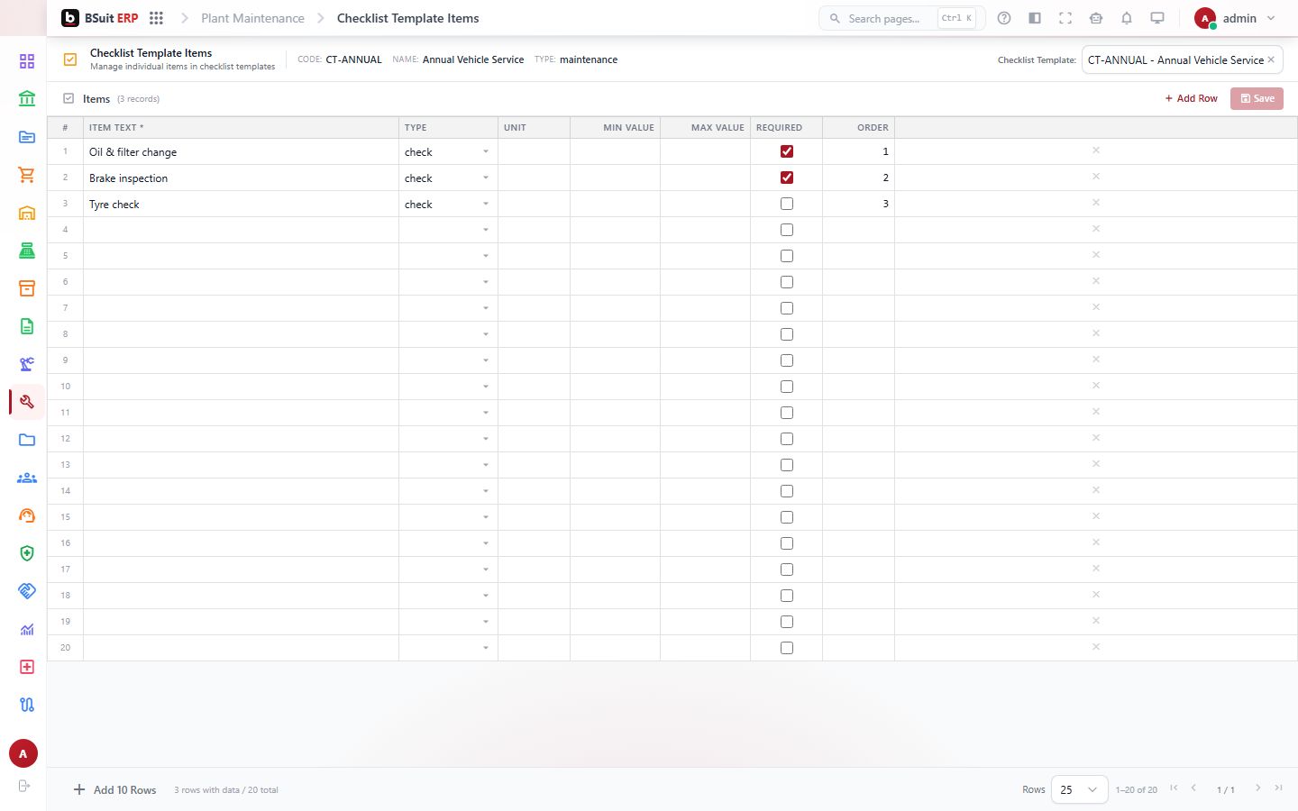Screen dimensions: 1298x811
Task: Open the rows-per-page dropdown showing 25
Action: coord(1079,789)
